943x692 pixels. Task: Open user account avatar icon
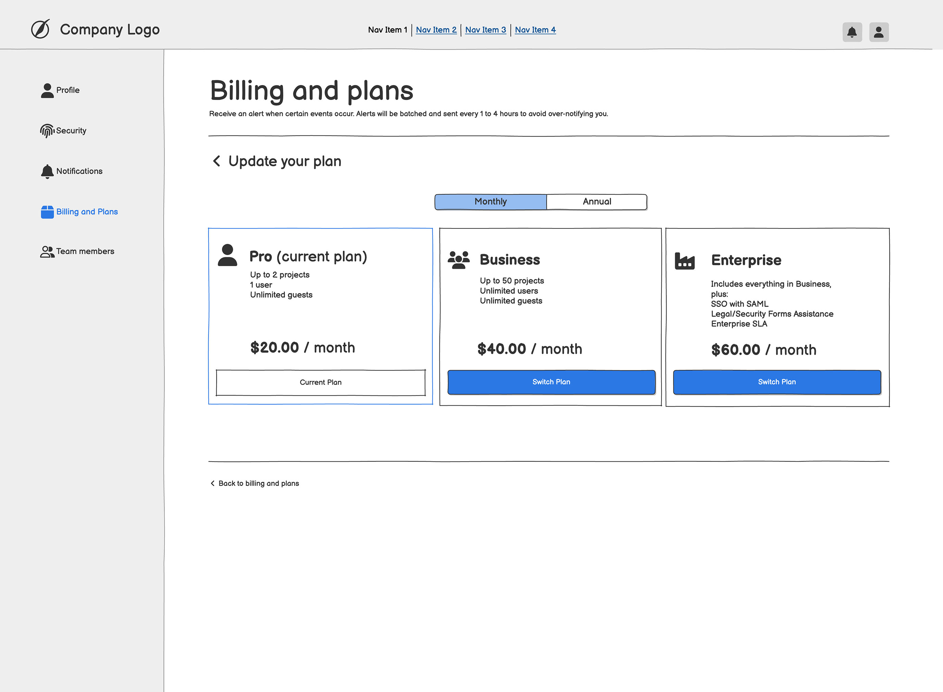(x=879, y=32)
